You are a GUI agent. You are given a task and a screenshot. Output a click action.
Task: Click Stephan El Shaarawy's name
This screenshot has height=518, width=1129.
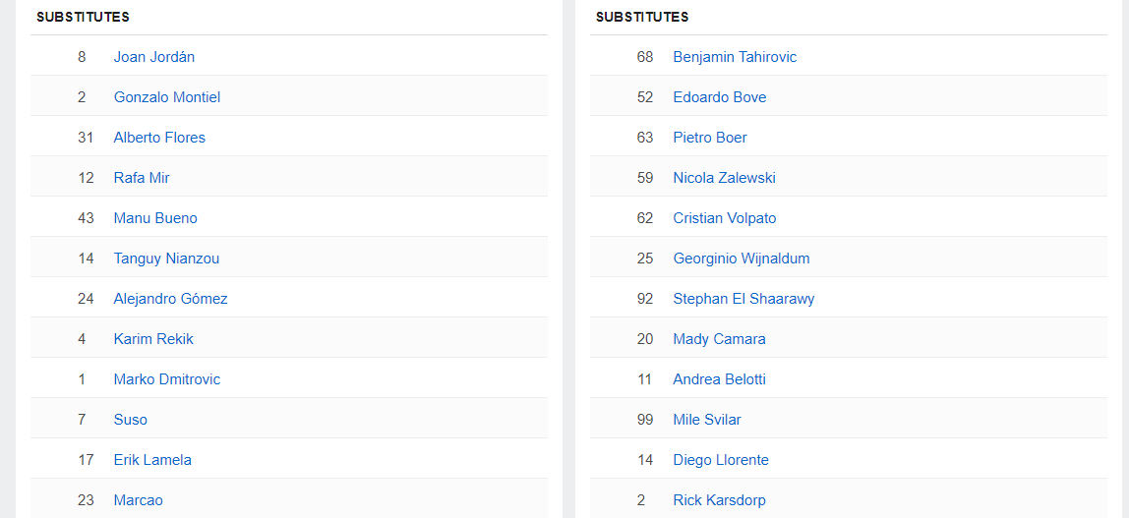click(x=743, y=299)
